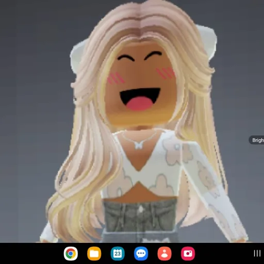Open the yellow Files folder app
Screen dimensions: 264x264
[x=94, y=254]
